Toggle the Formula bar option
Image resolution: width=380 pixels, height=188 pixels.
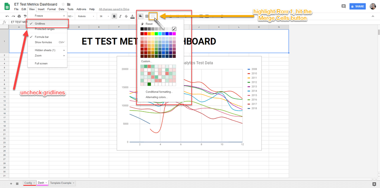click(x=41, y=37)
